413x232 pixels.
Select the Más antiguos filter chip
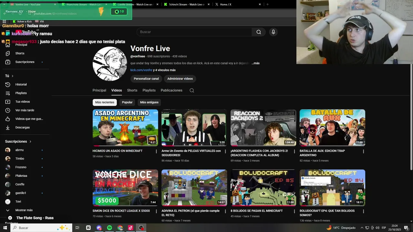pyautogui.click(x=149, y=102)
